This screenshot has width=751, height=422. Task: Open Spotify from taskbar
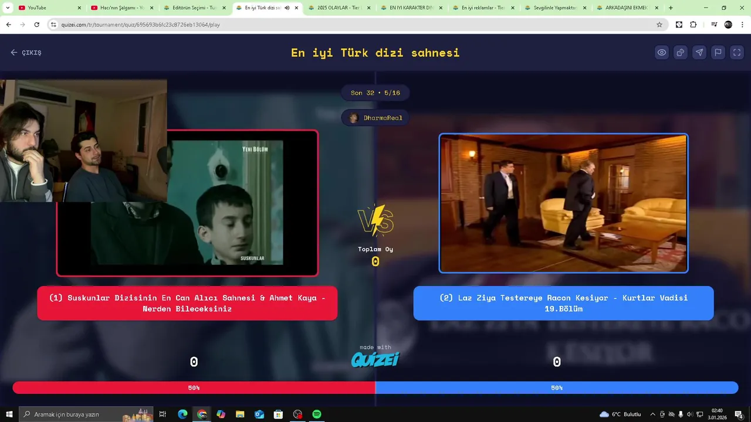[317, 414]
